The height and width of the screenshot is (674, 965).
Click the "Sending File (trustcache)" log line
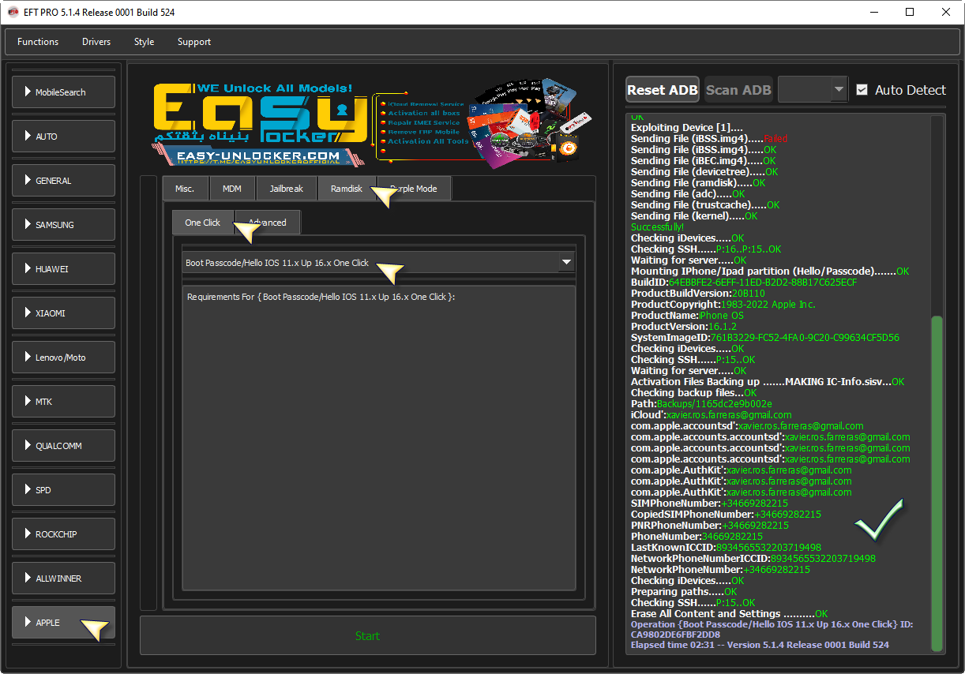click(x=705, y=204)
